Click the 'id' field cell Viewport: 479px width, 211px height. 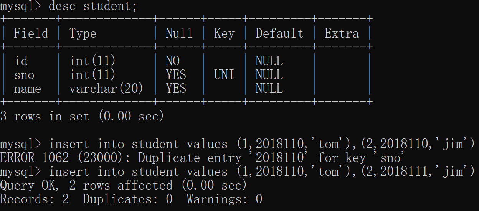[x=21, y=61]
